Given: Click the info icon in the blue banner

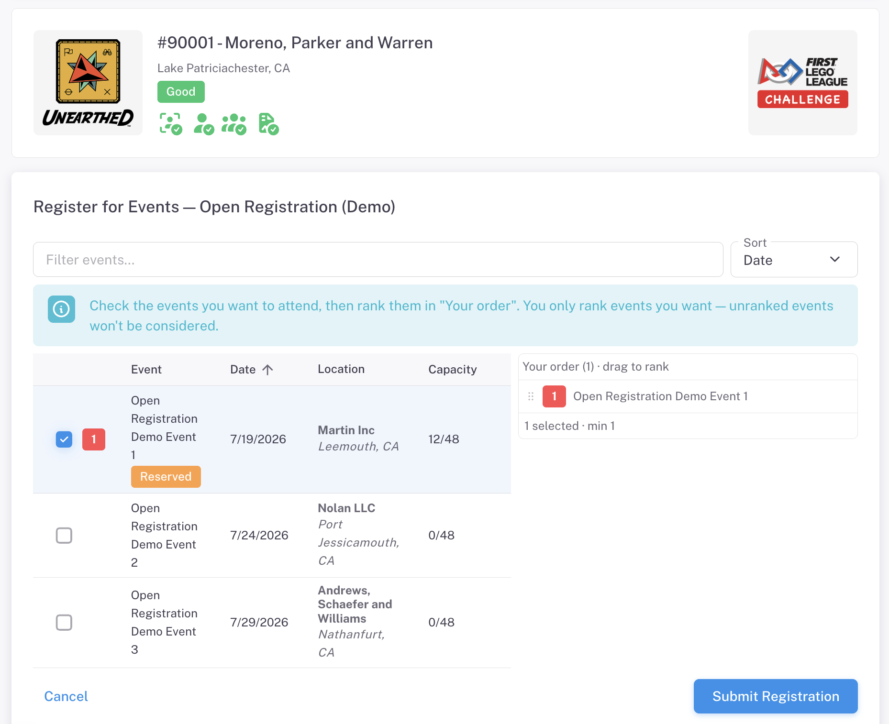Looking at the screenshot, I should [x=61, y=309].
